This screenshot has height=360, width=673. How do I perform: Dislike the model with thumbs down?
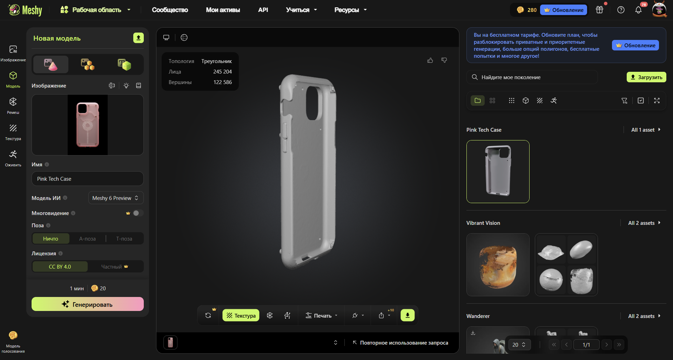444,60
